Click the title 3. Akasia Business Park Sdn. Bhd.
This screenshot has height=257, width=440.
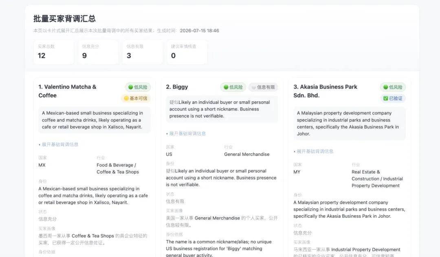pos(325,91)
